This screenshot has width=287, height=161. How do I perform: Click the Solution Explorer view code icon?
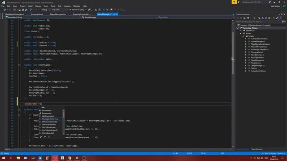[x=274, y=18]
